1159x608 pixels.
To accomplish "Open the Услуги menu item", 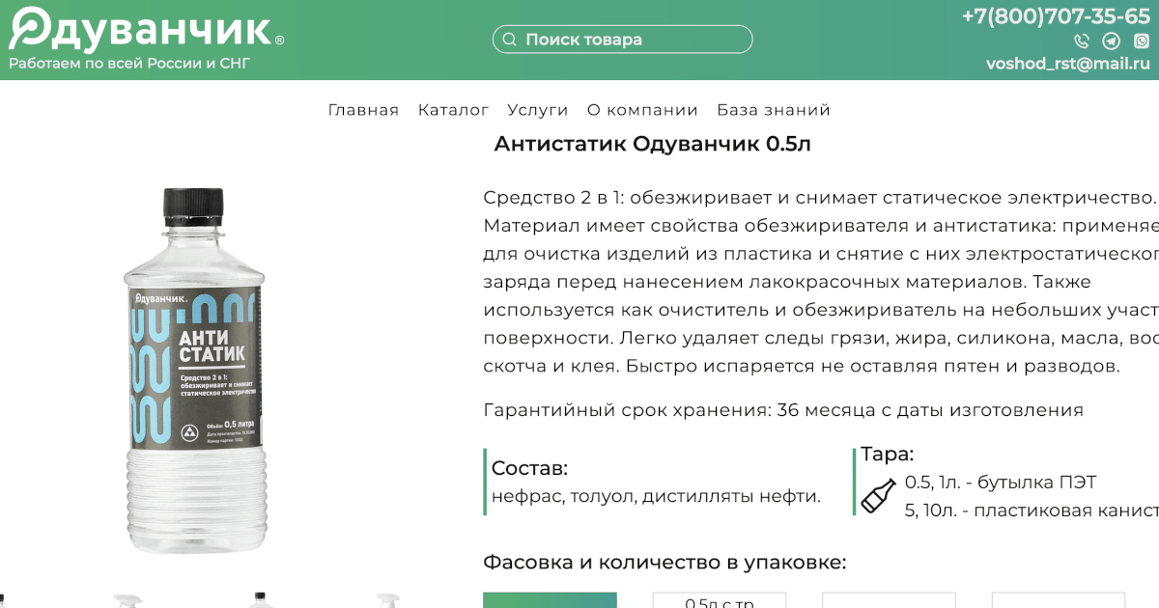I will click(x=538, y=110).
